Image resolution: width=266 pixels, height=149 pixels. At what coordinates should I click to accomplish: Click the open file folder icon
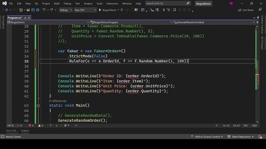28,10
